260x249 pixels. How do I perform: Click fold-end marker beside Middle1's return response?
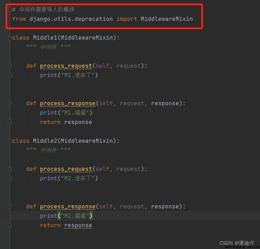click(x=10, y=122)
